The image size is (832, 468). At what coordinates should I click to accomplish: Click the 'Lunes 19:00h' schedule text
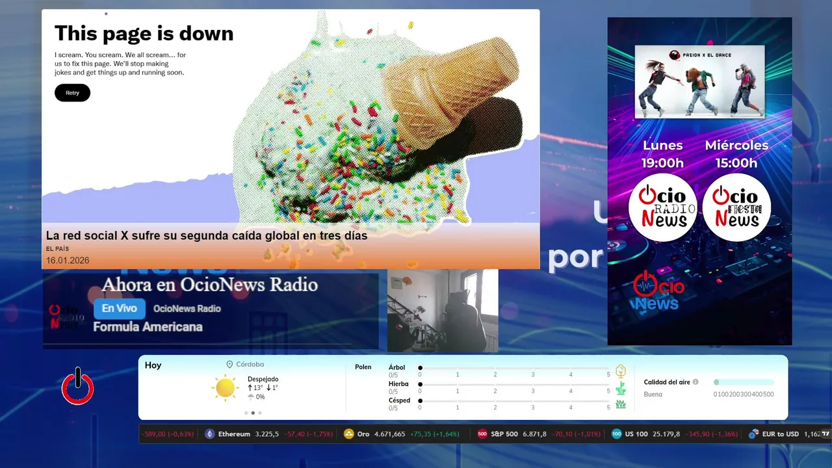click(662, 154)
